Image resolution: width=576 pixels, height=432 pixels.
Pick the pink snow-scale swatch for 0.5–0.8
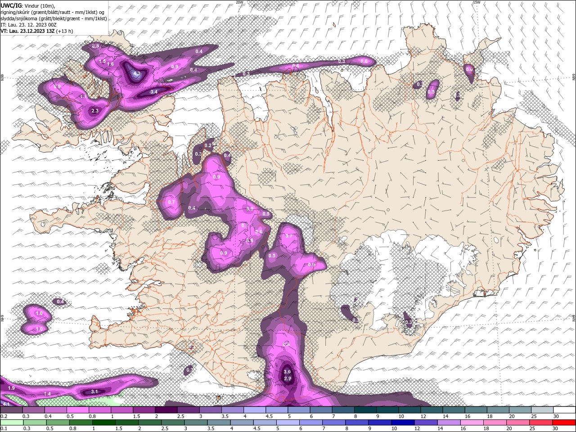click(x=77, y=410)
